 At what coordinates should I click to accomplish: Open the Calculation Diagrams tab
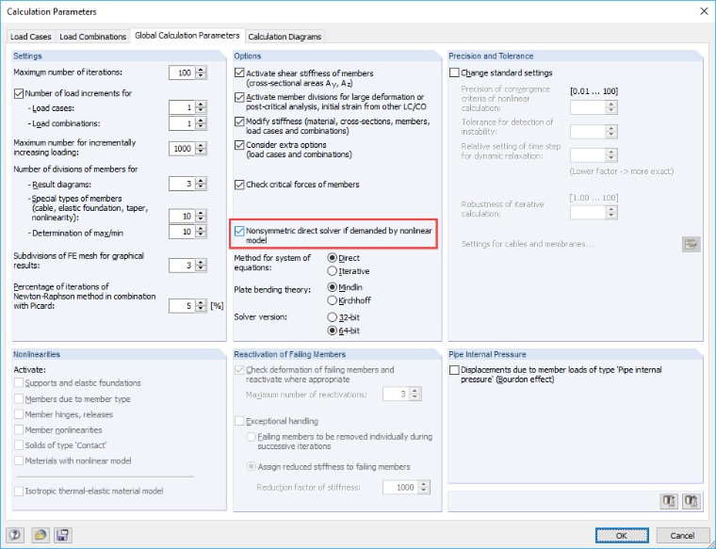click(x=285, y=37)
